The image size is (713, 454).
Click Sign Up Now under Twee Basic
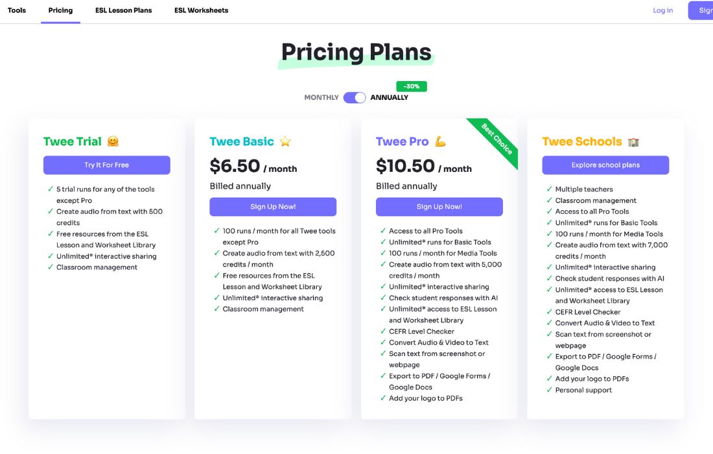273,207
